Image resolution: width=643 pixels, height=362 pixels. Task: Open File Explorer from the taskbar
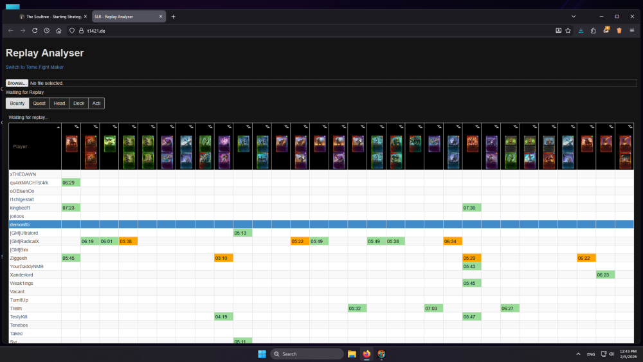click(x=352, y=354)
